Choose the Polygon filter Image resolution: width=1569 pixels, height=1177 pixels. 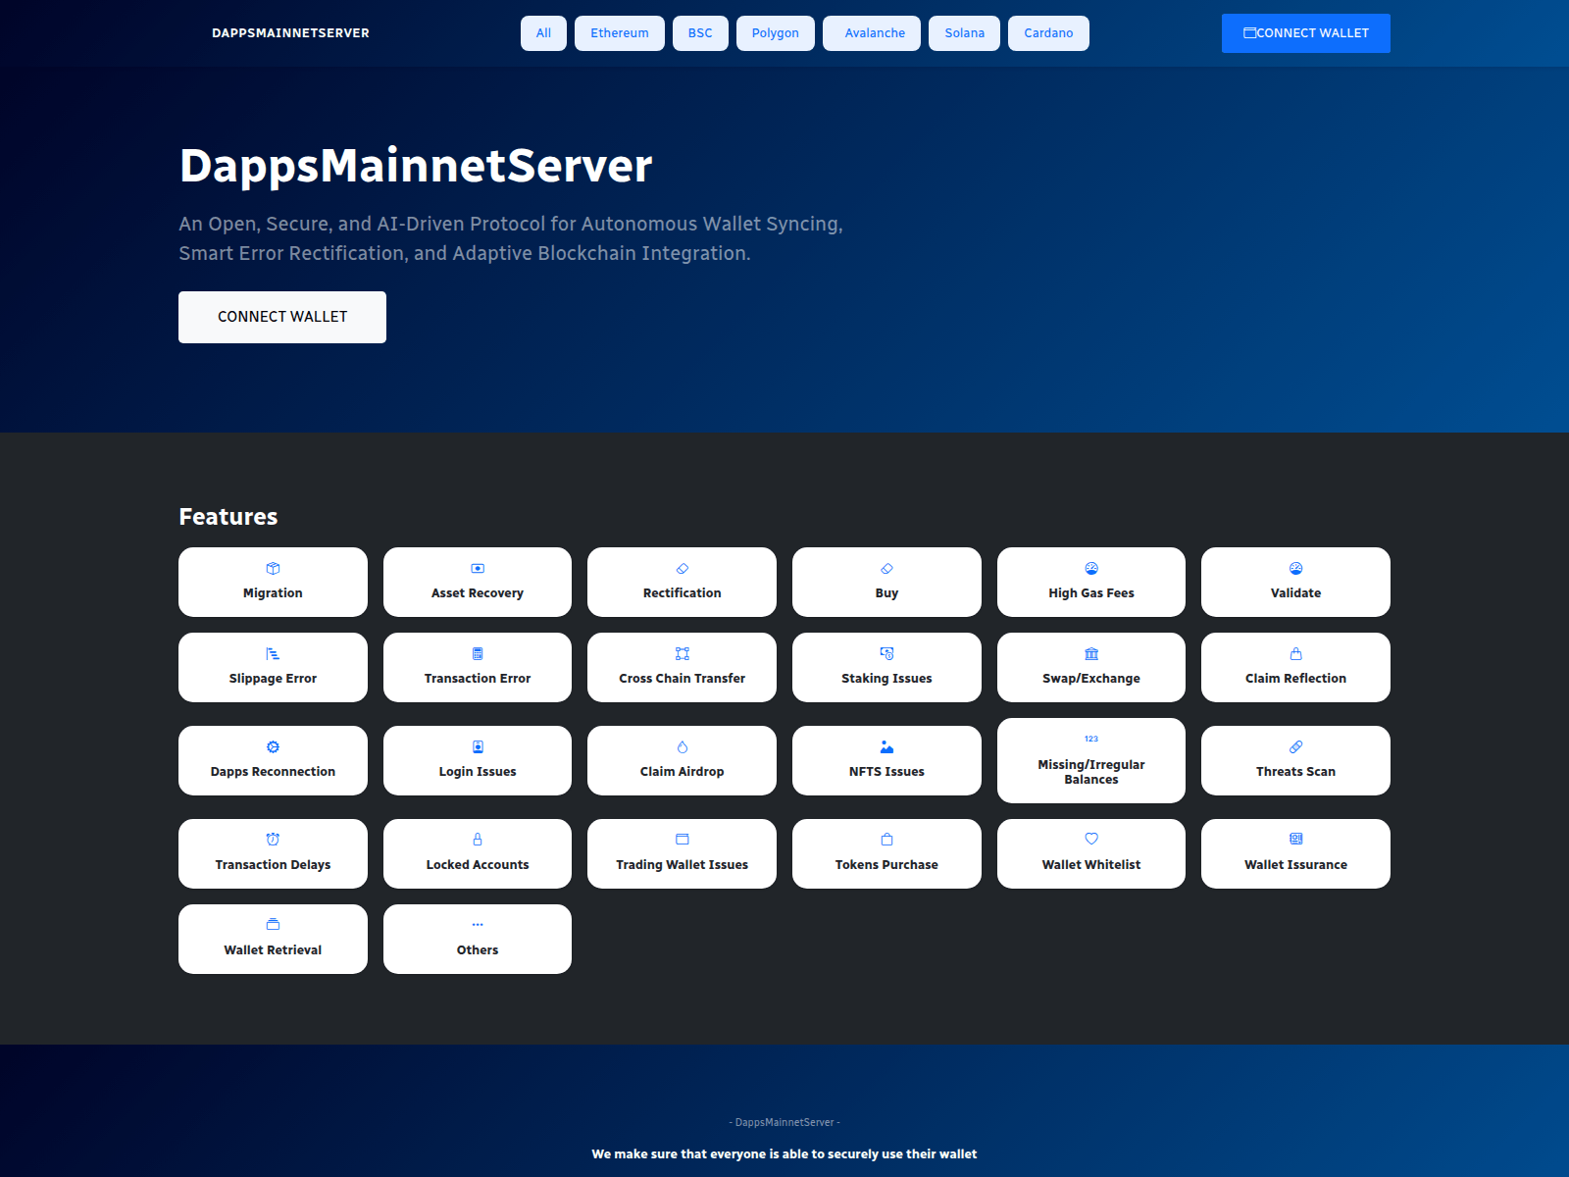click(776, 33)
